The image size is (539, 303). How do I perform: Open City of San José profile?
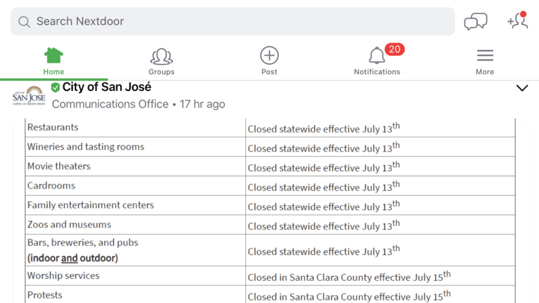point(106,87)
